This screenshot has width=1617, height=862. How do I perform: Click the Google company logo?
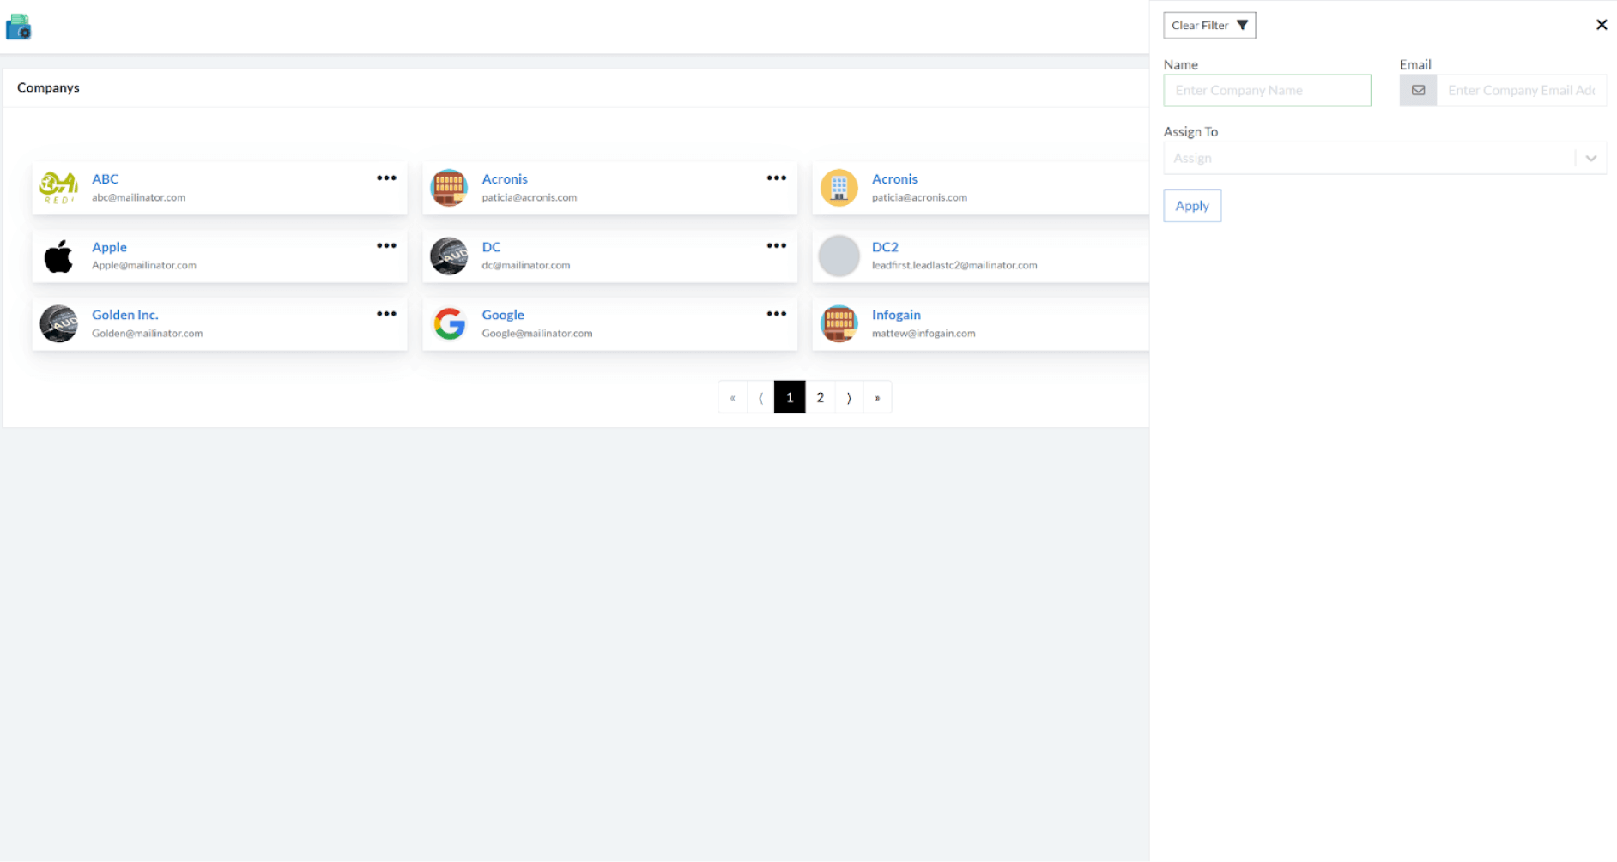(448, 323)
